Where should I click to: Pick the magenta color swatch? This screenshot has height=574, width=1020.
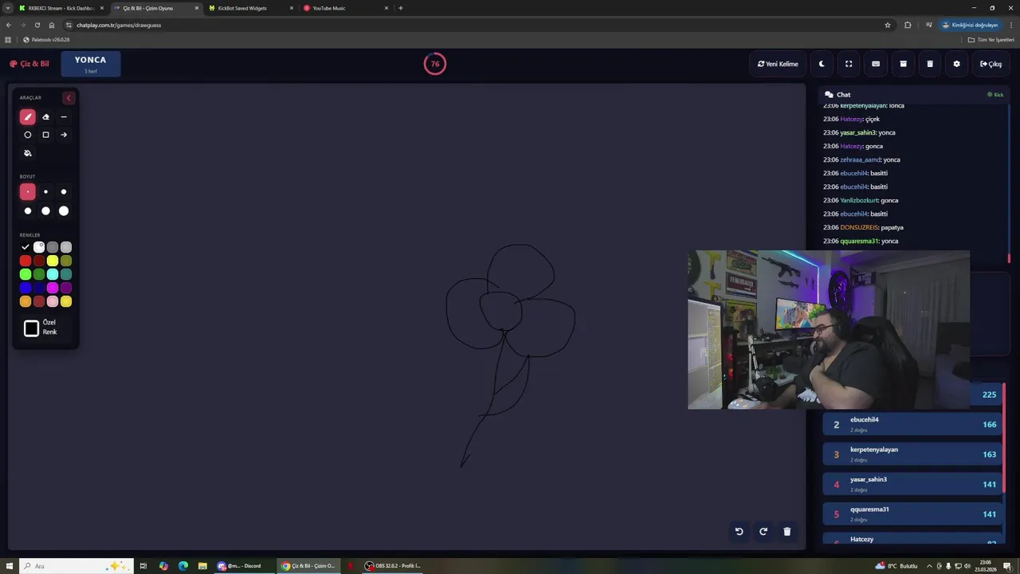pos(53,288)
